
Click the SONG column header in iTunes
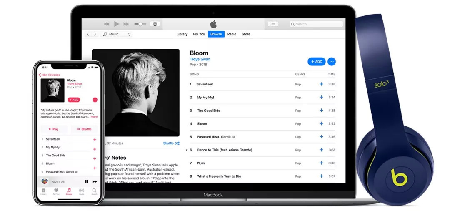coord(194,74)
